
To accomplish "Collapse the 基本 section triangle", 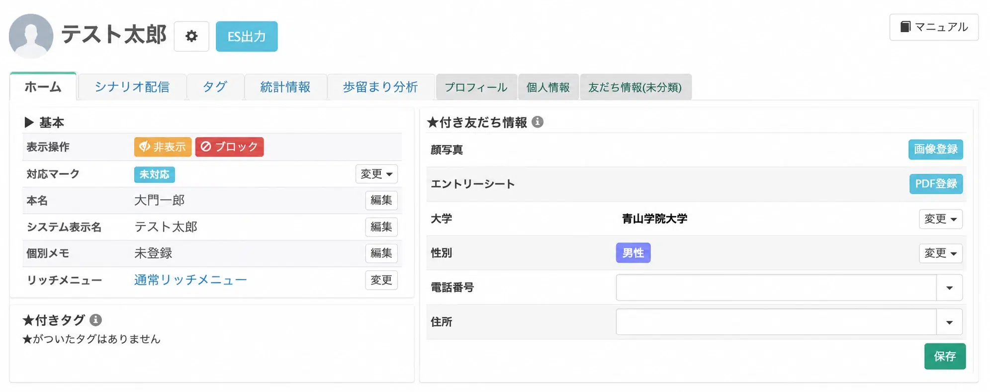I will 29,122.
